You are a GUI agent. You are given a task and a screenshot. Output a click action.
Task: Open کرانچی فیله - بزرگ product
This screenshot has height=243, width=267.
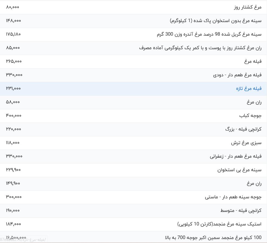[x=243, y=129]
